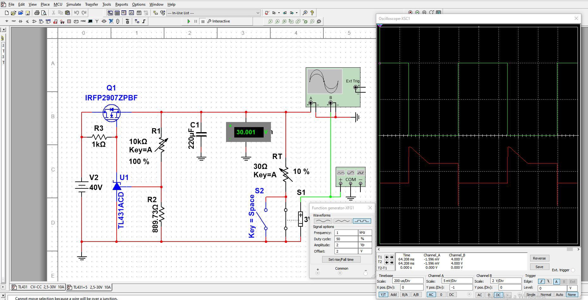This screenshot has width=588, height=300.
Task: Expand the In-Use List dropdown
Action: pyautogui.click(x=258, y=13)
